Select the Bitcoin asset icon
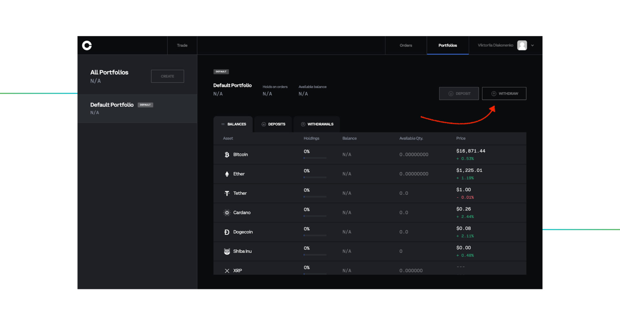This screenshot has height=325, width=620. click(227, 154)
